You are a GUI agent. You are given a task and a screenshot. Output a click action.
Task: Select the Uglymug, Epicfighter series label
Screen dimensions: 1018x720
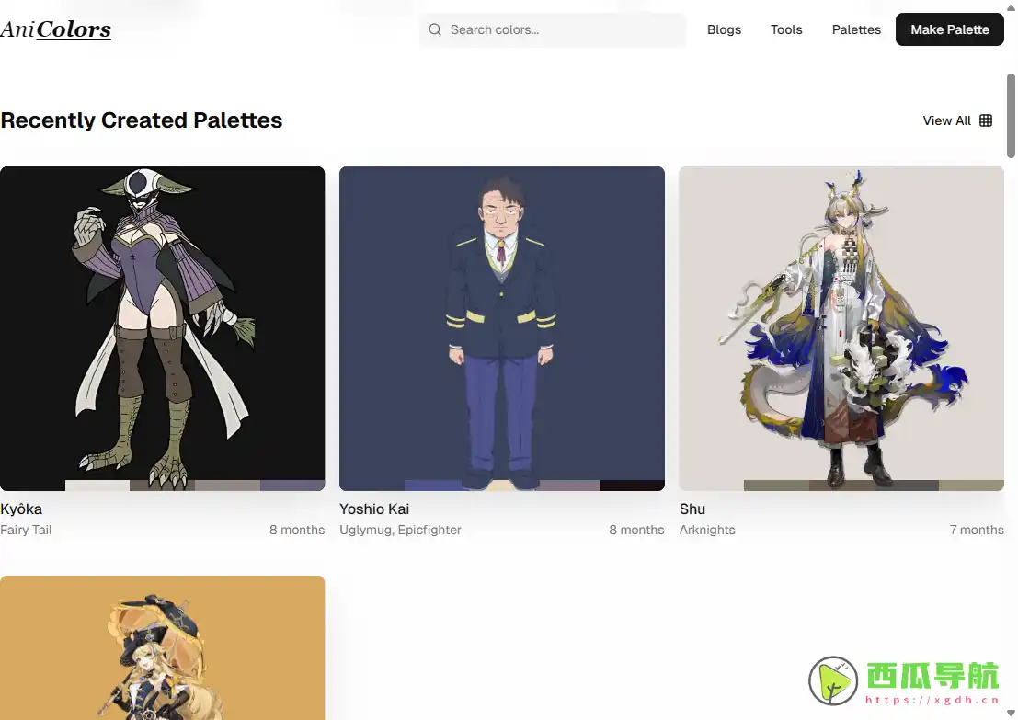tap(400, 530)
